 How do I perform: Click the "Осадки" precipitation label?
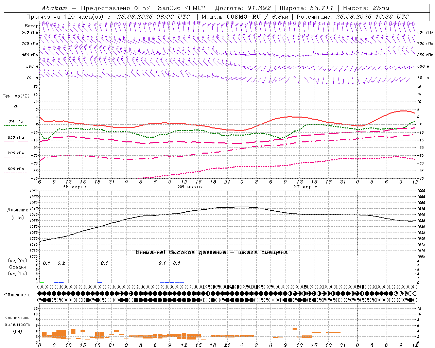click(17, 267)
